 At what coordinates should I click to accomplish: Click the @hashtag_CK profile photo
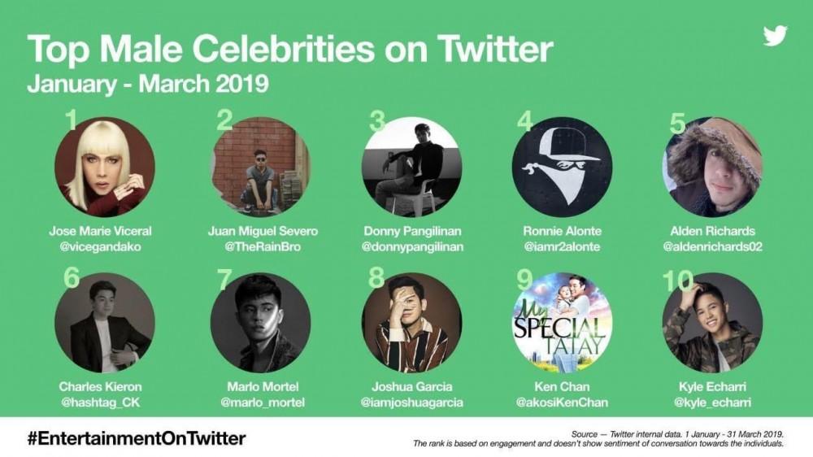click(x=104, y=322)
